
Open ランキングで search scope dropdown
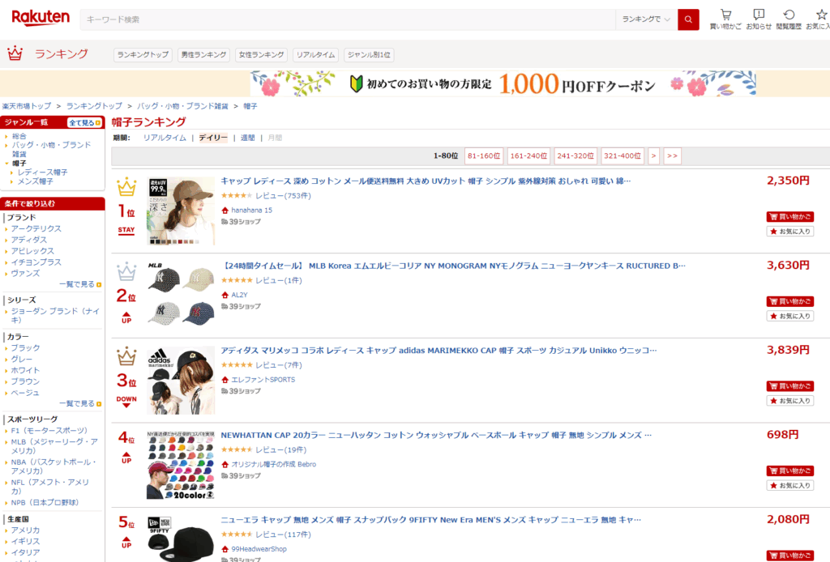(x=646, y=19)
